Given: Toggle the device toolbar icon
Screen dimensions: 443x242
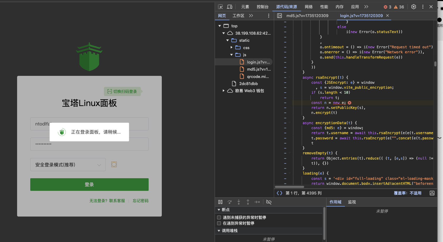Looking at the screenshot, I should click(x=230, y=7).
